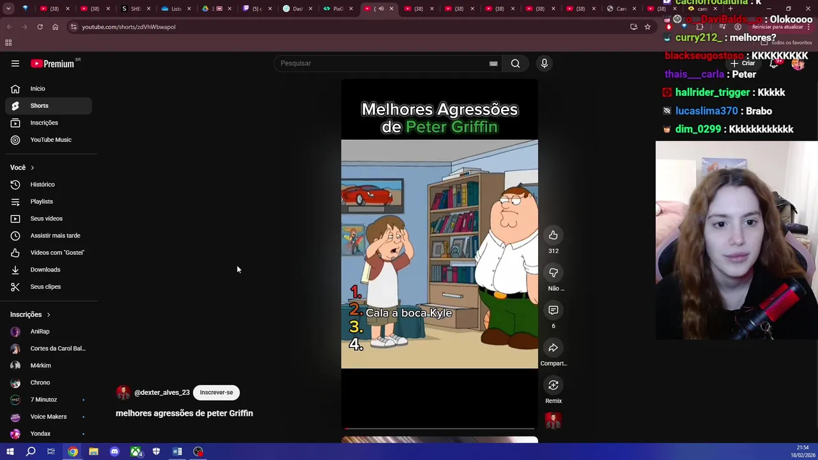Open Windows taskbar search
Image resolution: width=818 pixels, height=460 pixels.
[31, 452]
